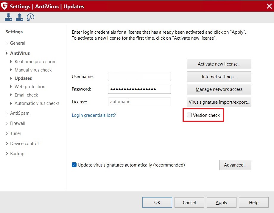Select the Backup category

tap(17, 154)
